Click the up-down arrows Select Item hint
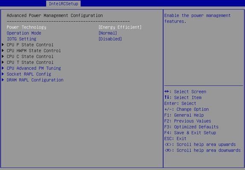Screen dimensions: 245x170 (183, 97)
